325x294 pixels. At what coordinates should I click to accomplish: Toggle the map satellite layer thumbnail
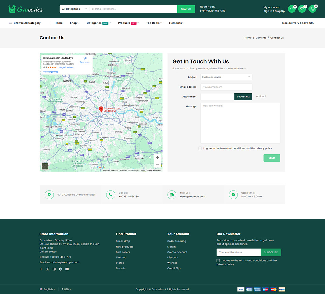click(45, 166)
